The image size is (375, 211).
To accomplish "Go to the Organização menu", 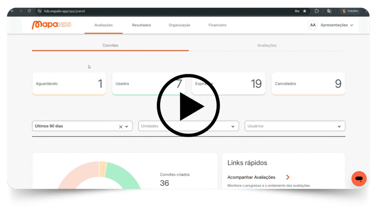I will tap(179, 25).
